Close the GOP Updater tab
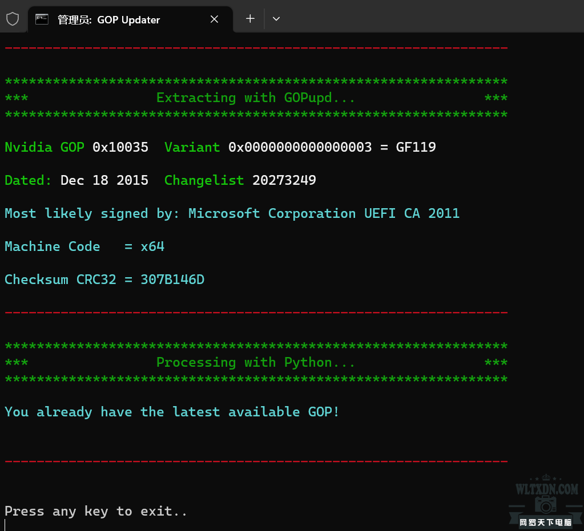Screen dimensions: 584x531 click(214, 19)
